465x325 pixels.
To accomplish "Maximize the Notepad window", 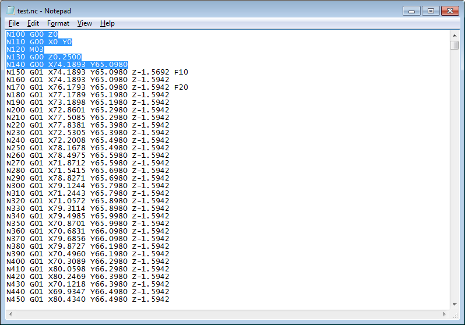I will click(x=431, y=11).
